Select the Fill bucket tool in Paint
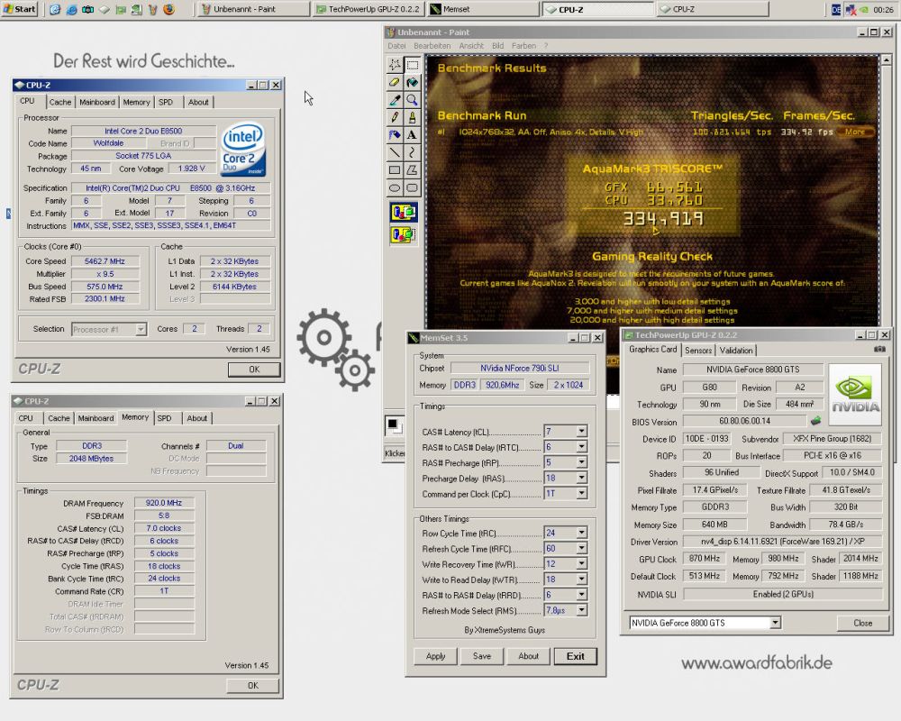 tap(412, 82)
